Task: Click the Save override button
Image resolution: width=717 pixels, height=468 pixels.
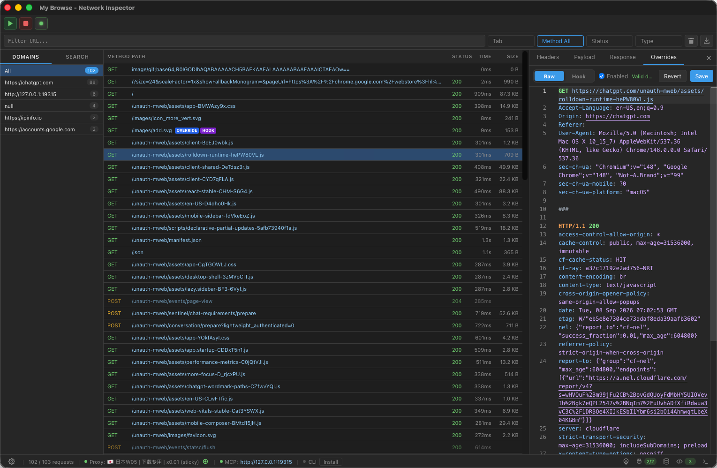Action: tap(702, 76)
